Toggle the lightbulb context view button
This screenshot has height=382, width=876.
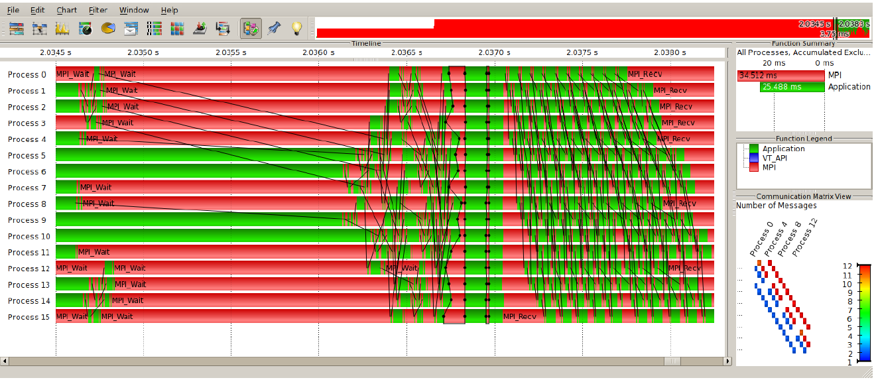(296, 29)
